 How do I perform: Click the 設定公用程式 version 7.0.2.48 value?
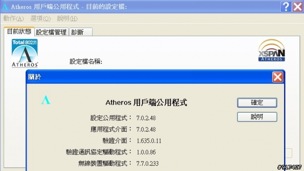coord(146,118)
